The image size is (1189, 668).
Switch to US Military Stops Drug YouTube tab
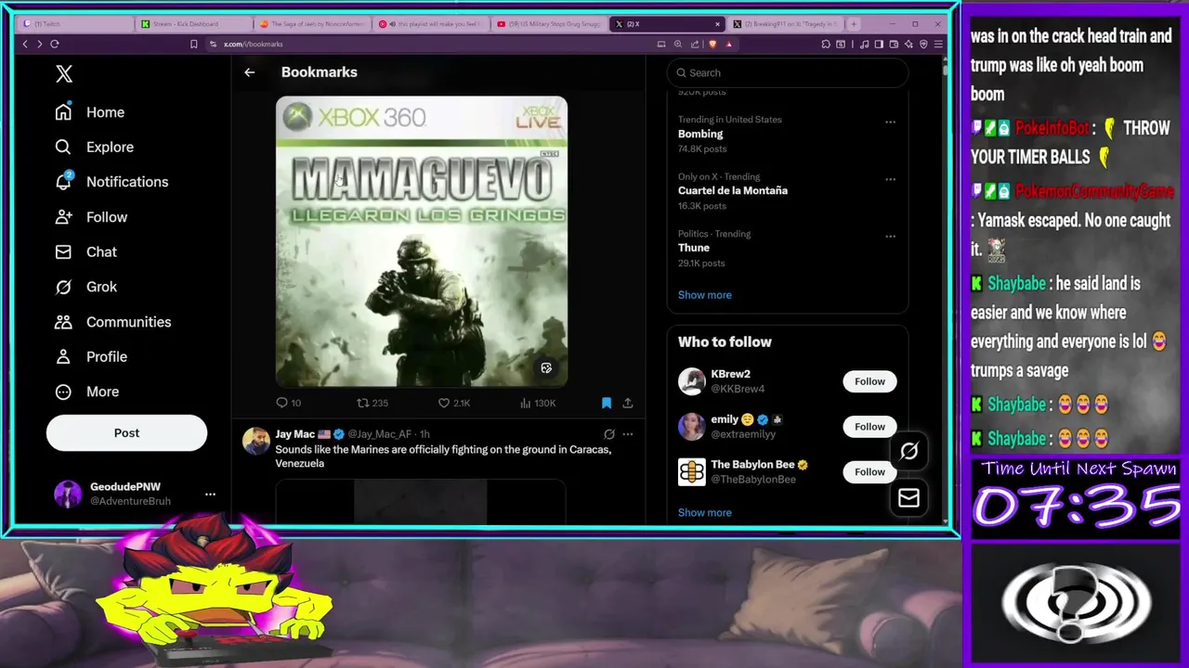point(548,24)
